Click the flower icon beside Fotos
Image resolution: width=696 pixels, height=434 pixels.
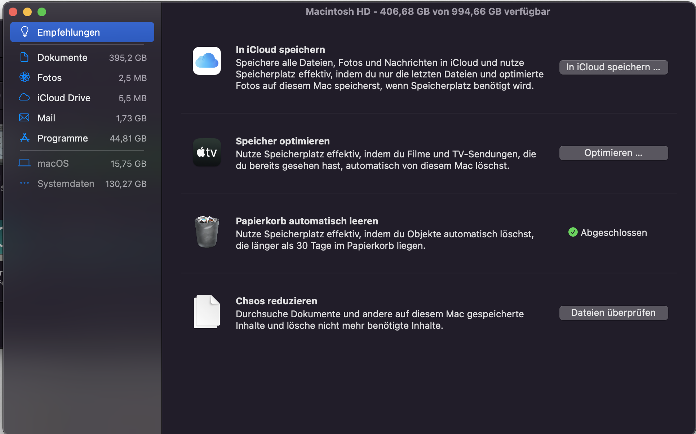(25, 77)
